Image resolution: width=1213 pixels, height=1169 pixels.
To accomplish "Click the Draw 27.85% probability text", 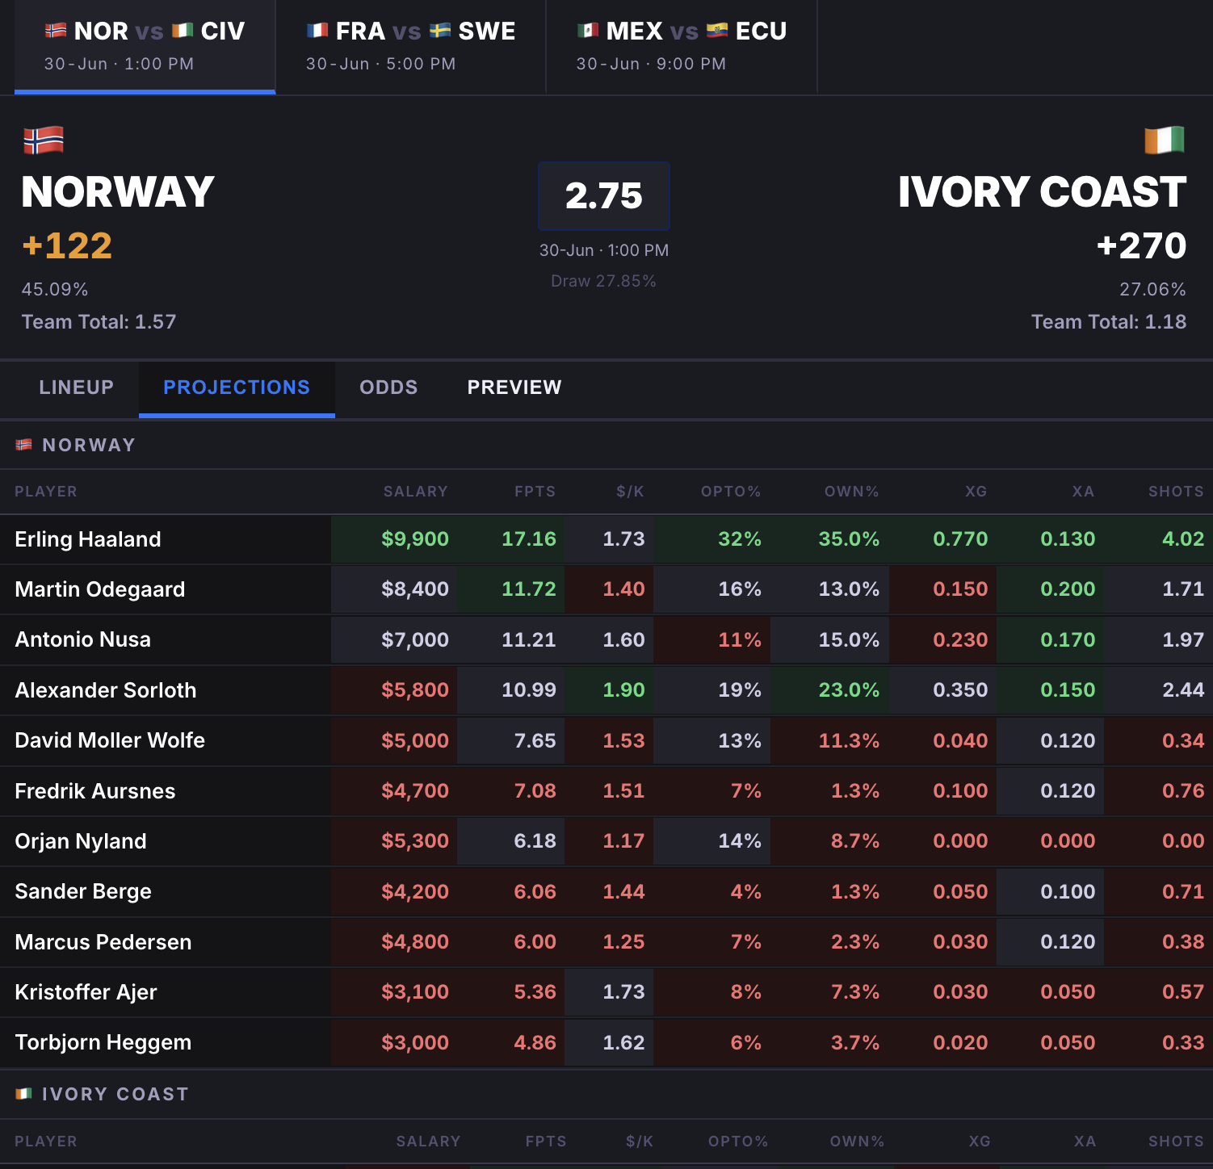I will (x=603, y=281).
